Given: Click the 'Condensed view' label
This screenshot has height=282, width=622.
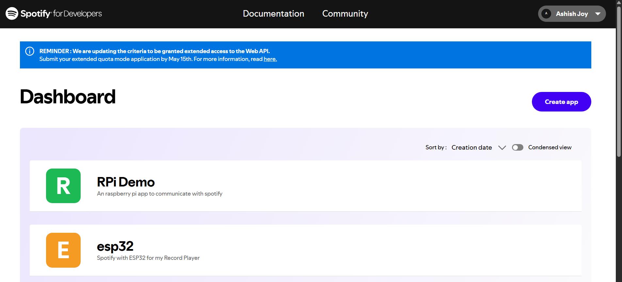Looking at the screenshot, I should coord(550,147).
